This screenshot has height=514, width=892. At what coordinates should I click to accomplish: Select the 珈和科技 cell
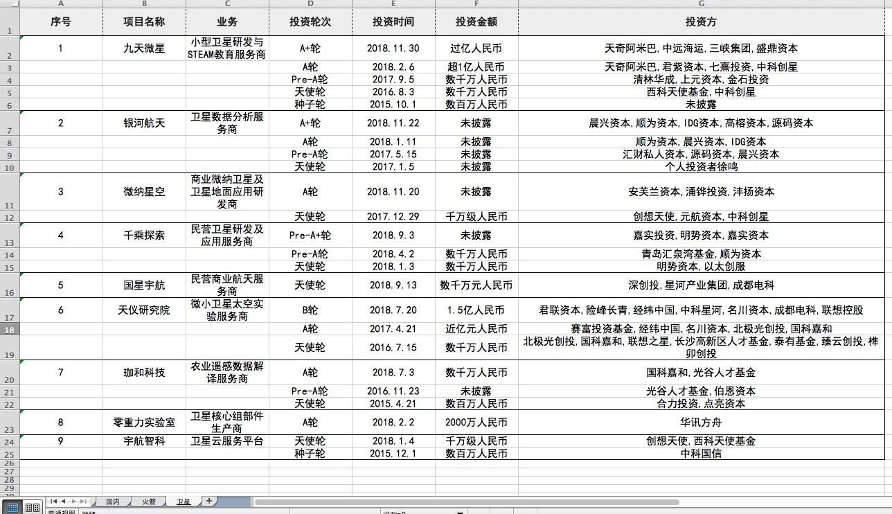pyautogui.click(x=144, y=373)
